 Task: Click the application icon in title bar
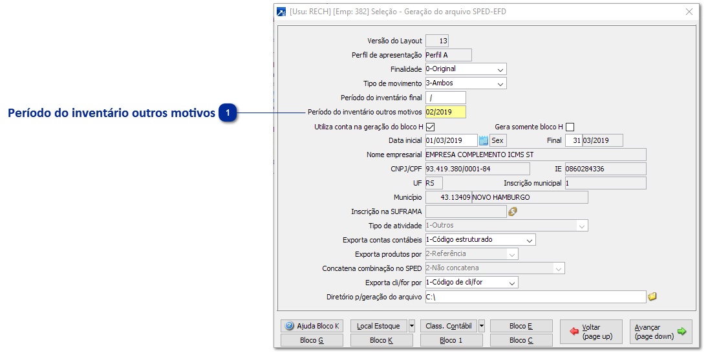coord(281,12)
